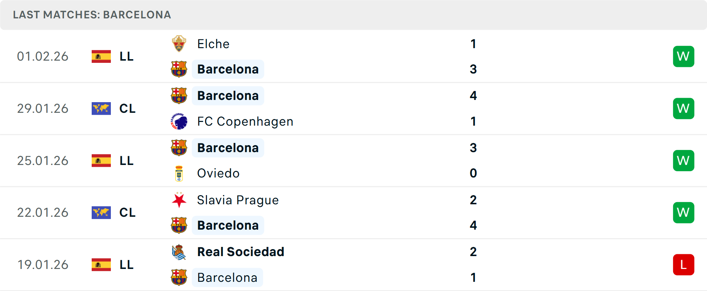This screenshot has height=291, width=707.
Task: Open the Elche team link
Action: pos(213,44)
